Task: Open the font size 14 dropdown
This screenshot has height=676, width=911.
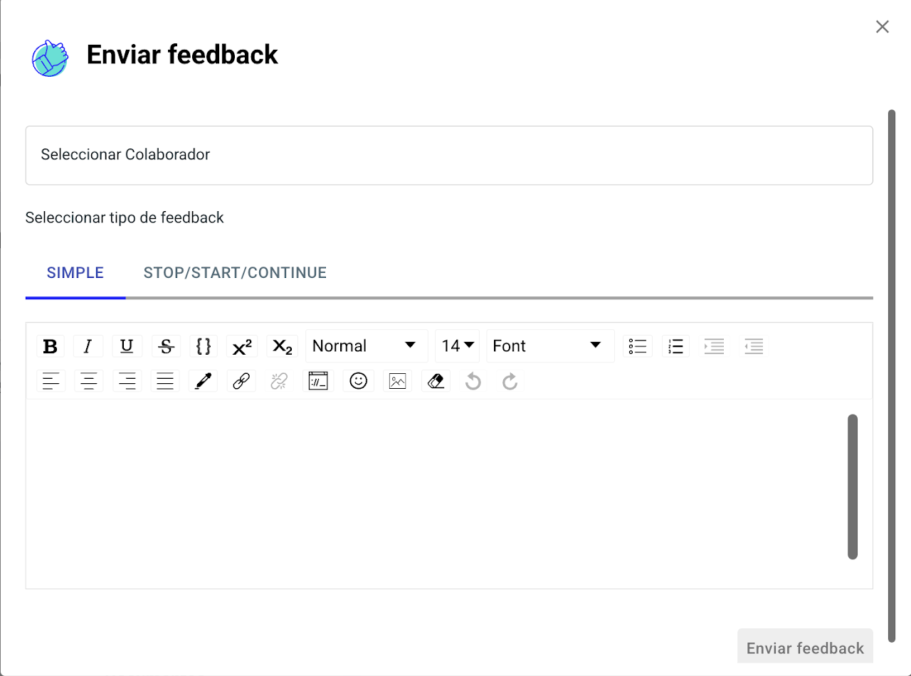Action: [457, 346]
